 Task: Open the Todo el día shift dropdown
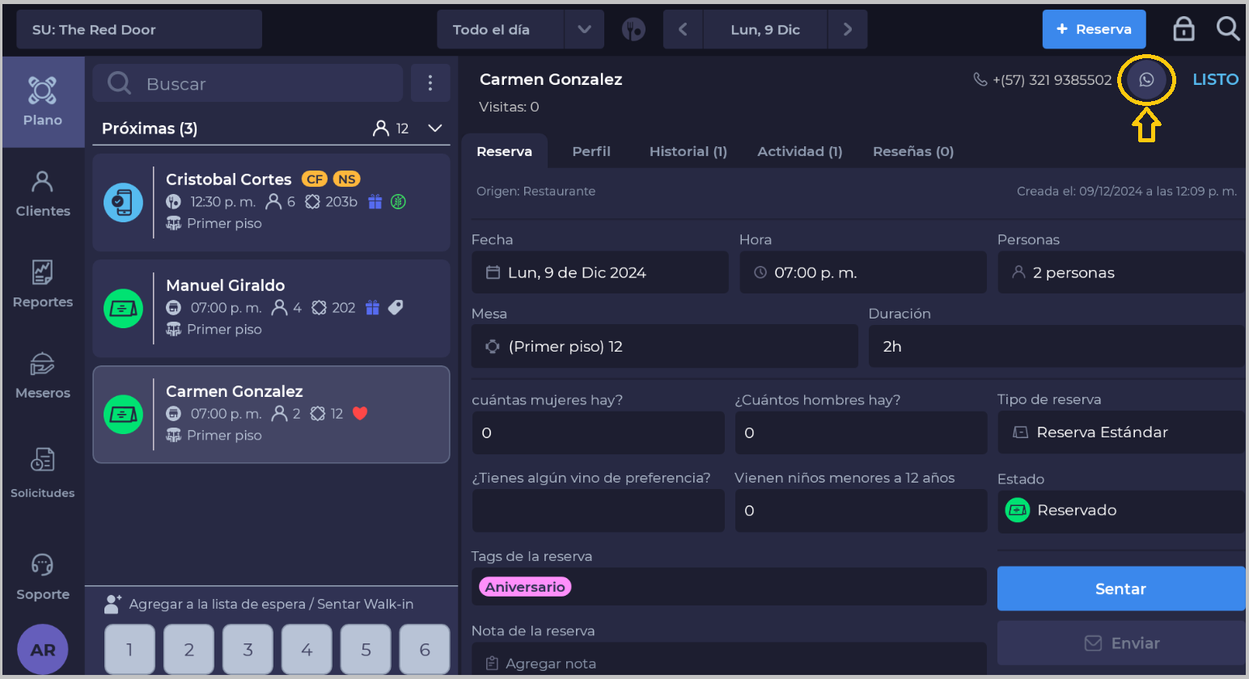pos(584,30)
